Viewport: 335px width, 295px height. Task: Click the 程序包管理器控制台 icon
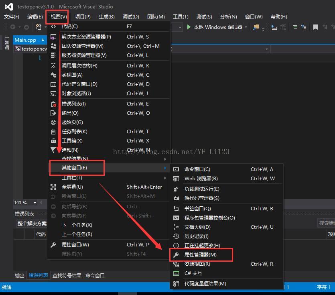pyautogui.click(x=176, y=218)
